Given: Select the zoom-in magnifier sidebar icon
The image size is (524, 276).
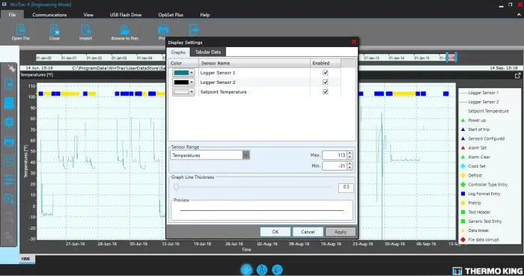Looking at the screenshot, I should coord(9,199).
